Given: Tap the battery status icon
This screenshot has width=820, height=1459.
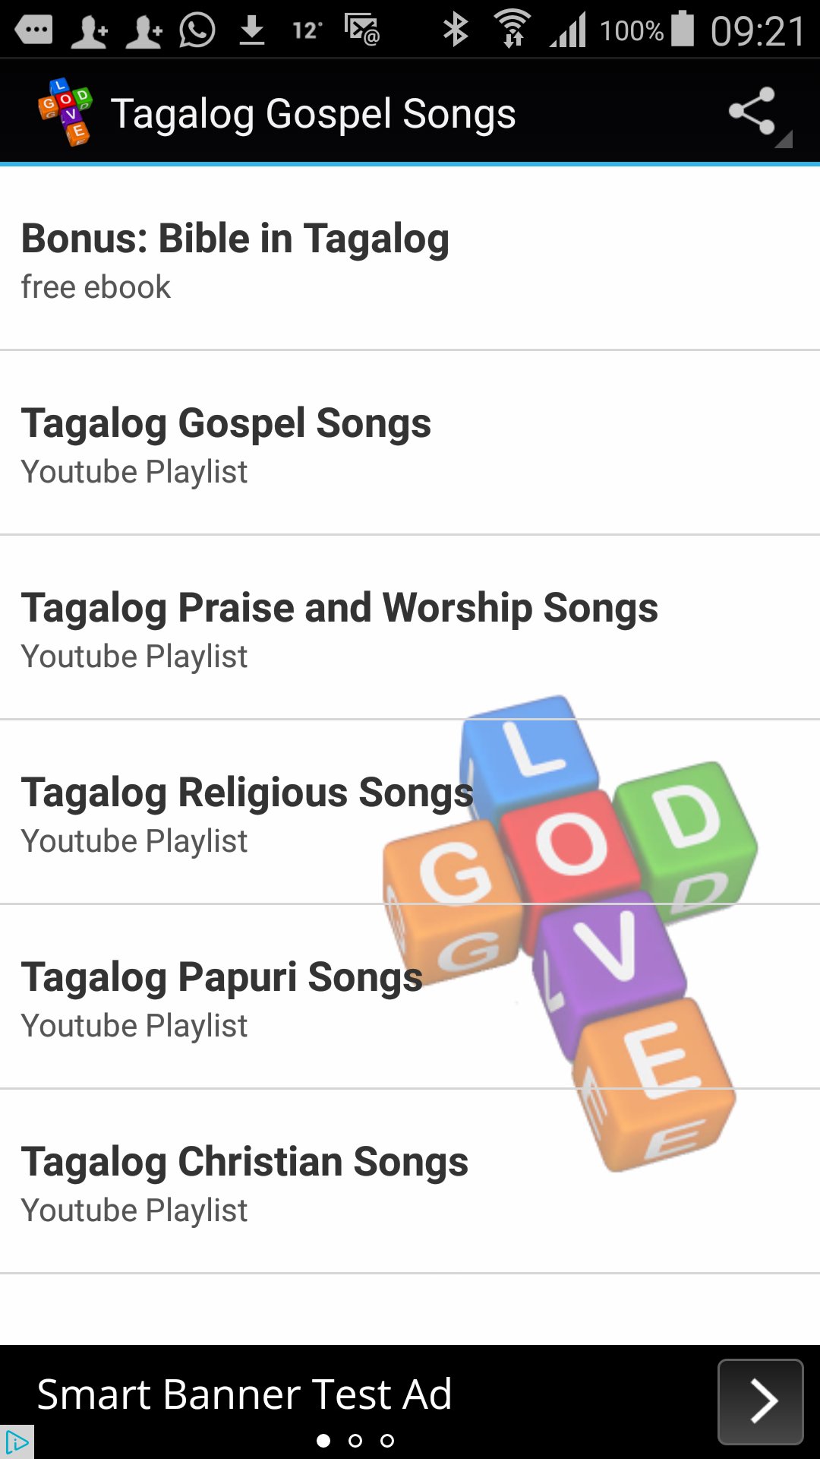Looking at the screenshot, I should [683, 29].
